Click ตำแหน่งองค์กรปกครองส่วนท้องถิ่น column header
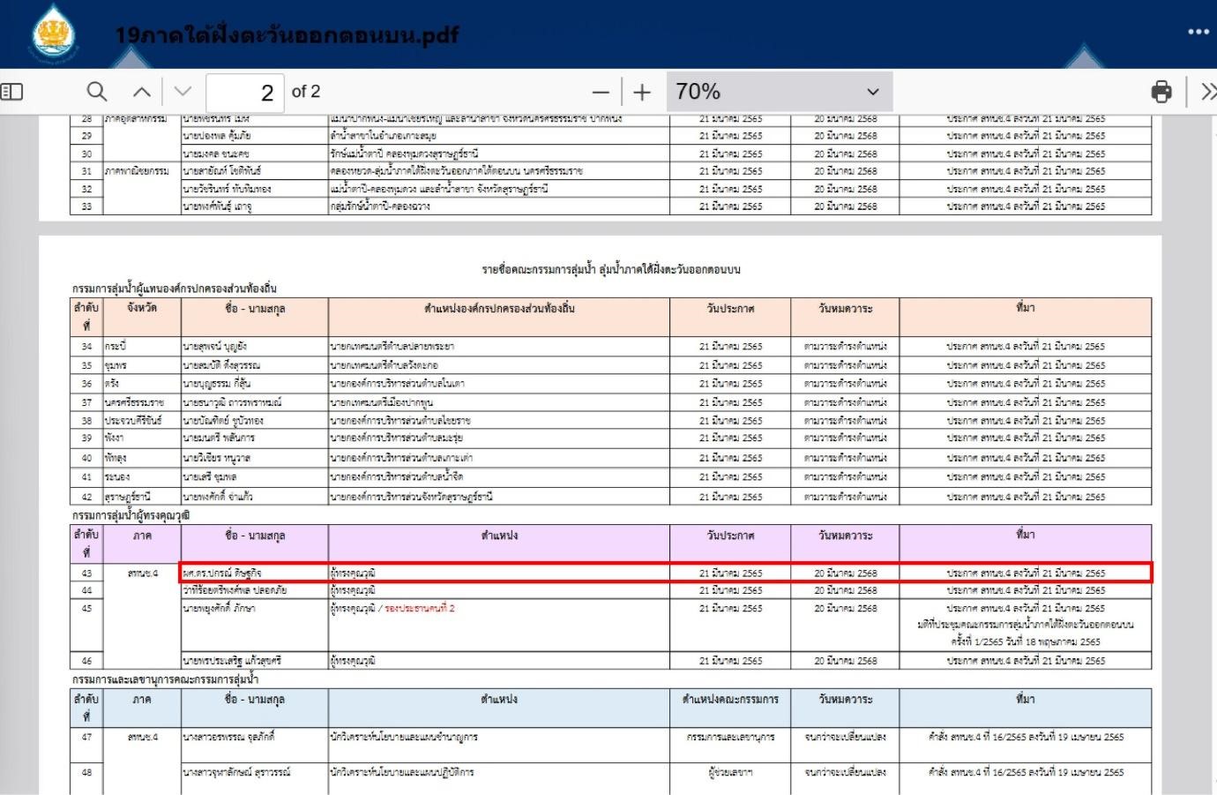1217x795 pixels. [x=499, y=308]
